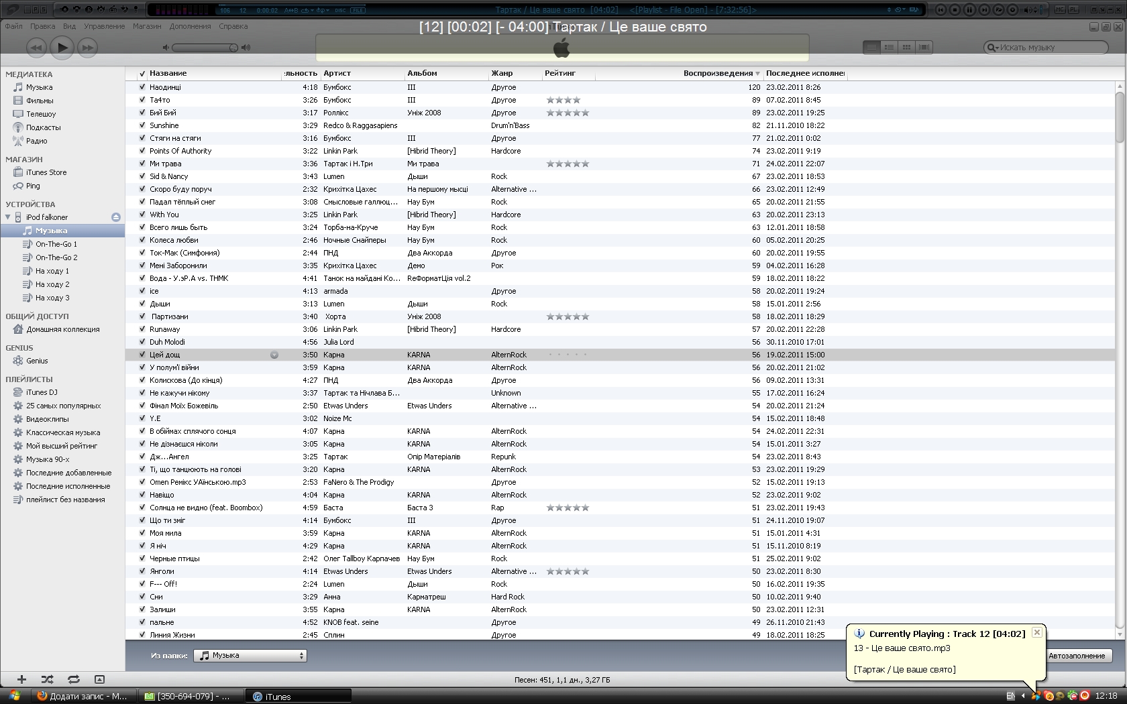
Task: Uncheck the Навіщо song checkbox
Action: click(142, 495)
